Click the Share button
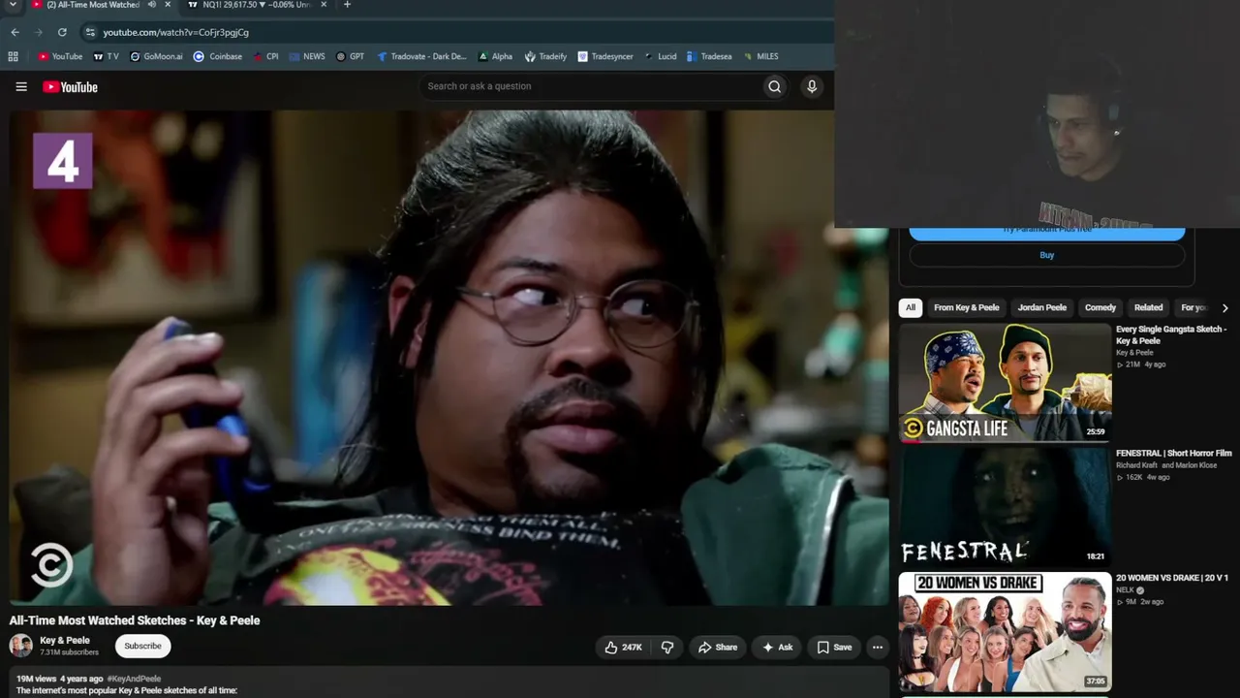 (718, 647)
